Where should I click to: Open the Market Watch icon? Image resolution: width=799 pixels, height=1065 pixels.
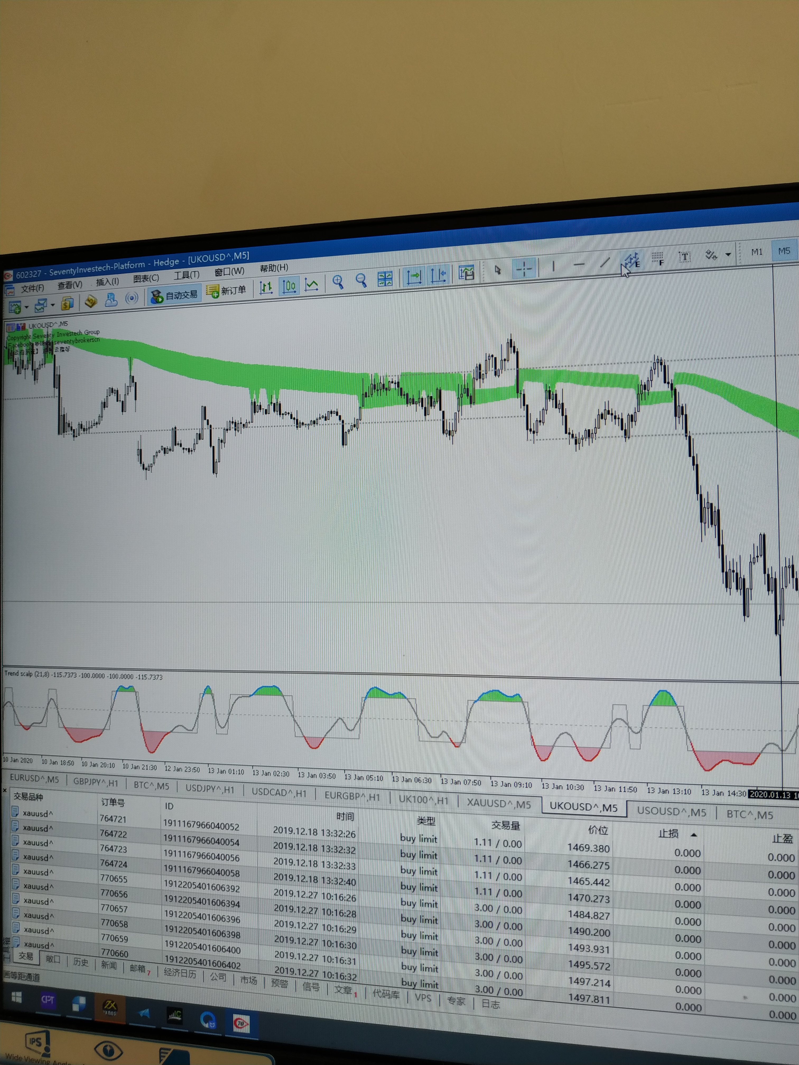[x=67, y=303]
